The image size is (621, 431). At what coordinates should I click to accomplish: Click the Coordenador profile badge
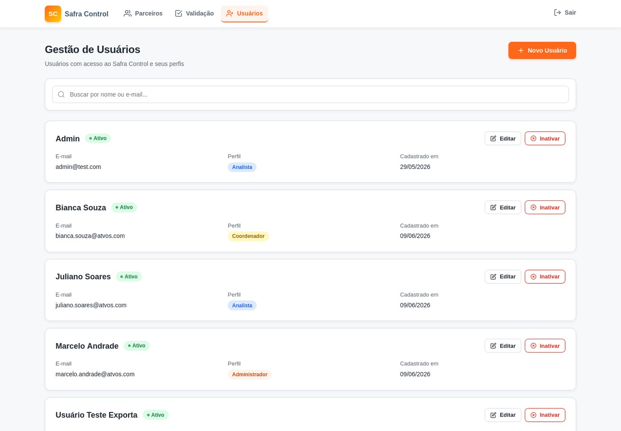click(248, 236)
